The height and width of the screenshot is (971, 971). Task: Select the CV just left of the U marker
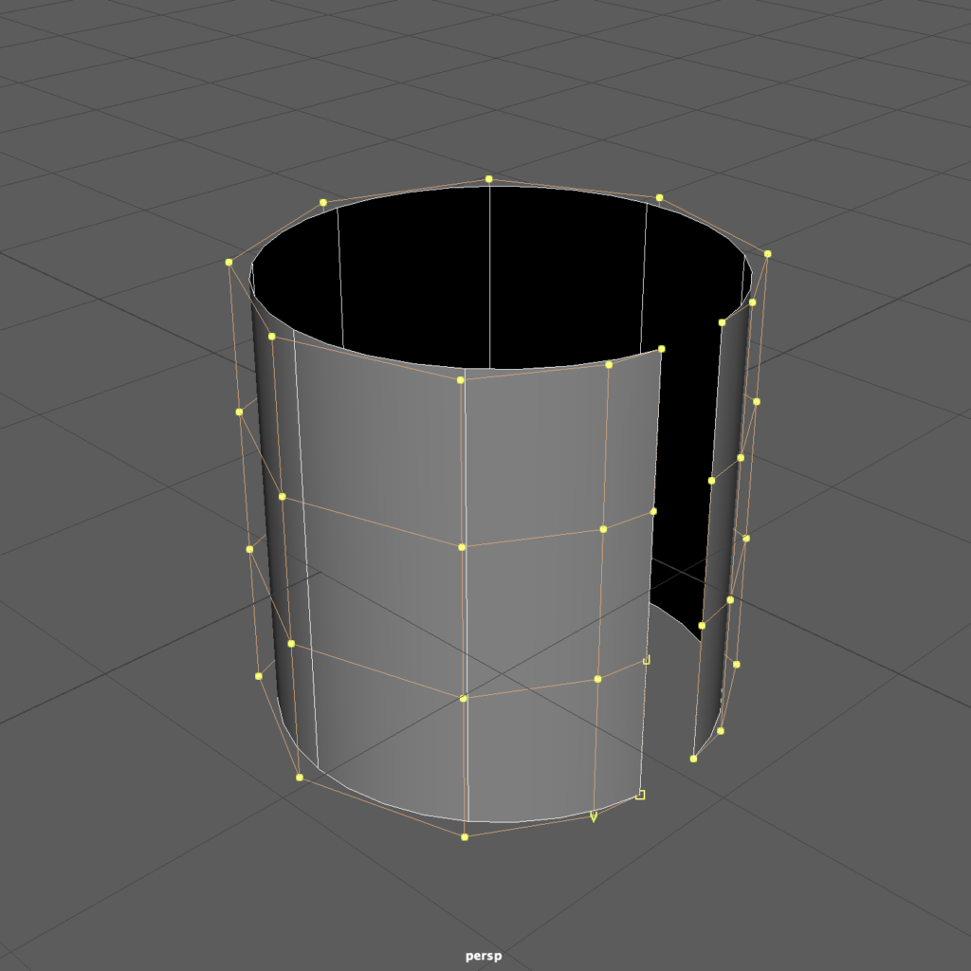597,679
